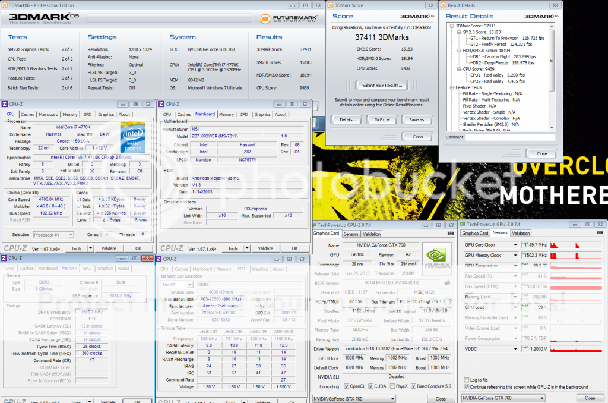Click the 3DMark Score window title icon
The image size is (608, 403).
[x=331, y=5]
